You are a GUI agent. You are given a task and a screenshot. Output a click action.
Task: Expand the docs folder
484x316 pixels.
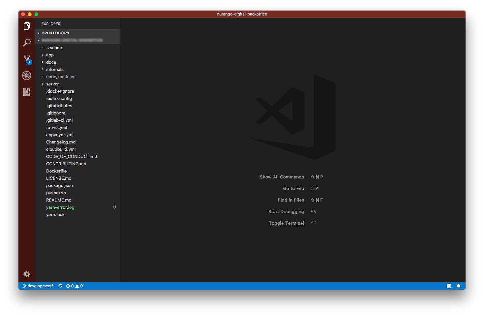pos(77,62)
